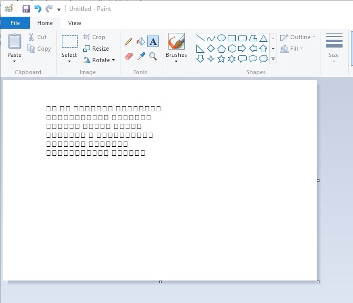
Task: Pick the Right arrow shape
Action: click(242, 49)
